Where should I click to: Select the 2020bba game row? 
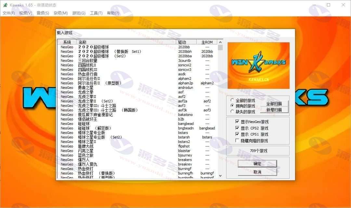[137, 56]
